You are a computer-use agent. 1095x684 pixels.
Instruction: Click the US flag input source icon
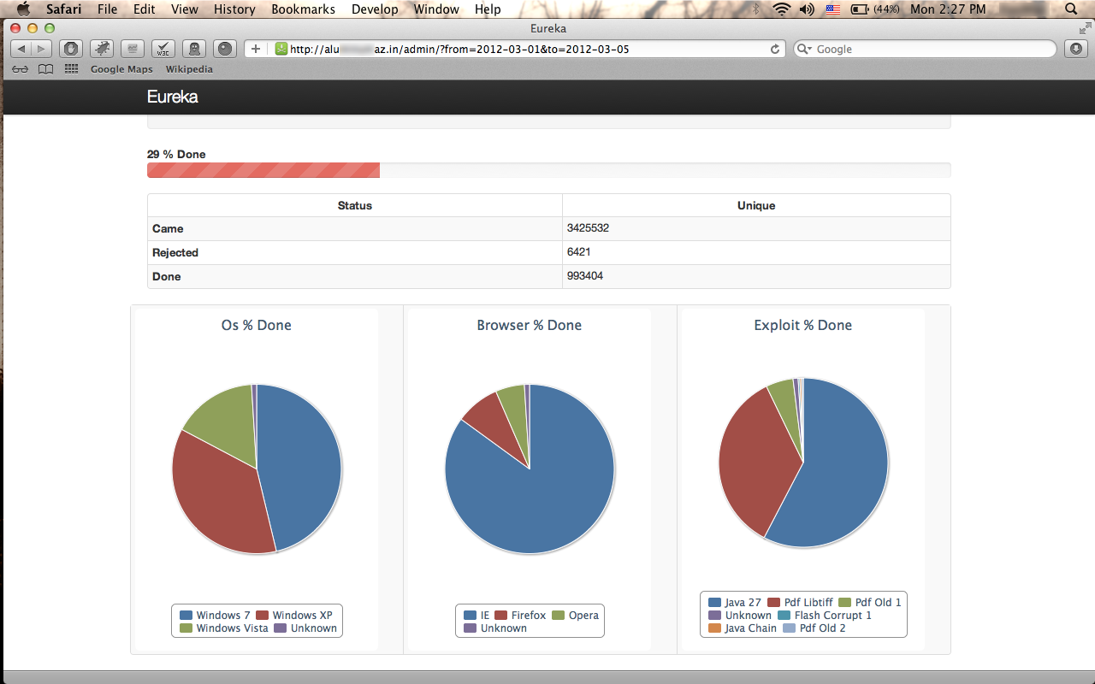pyautogui.click(x=832, y=9)
